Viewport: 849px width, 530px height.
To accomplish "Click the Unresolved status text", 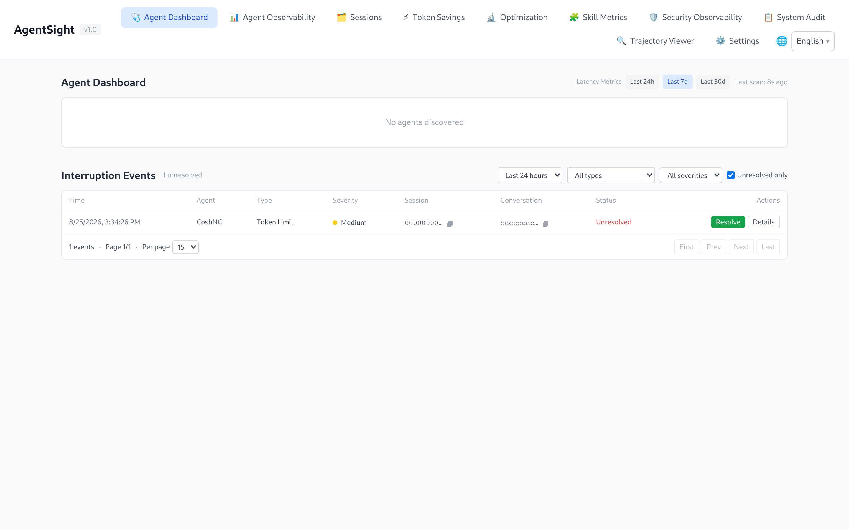I will point(613,222).
